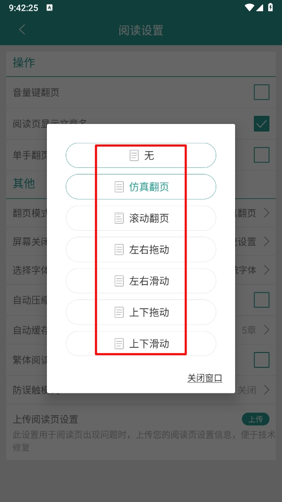The image size is (282, 502).
Task: Open the 翻页模式 chevron
Action: [266, 213]
